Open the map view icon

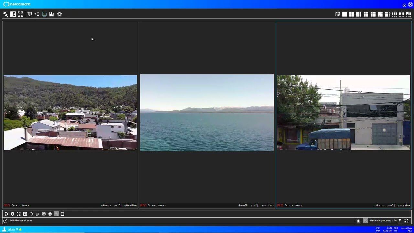(x=337, y=14)
